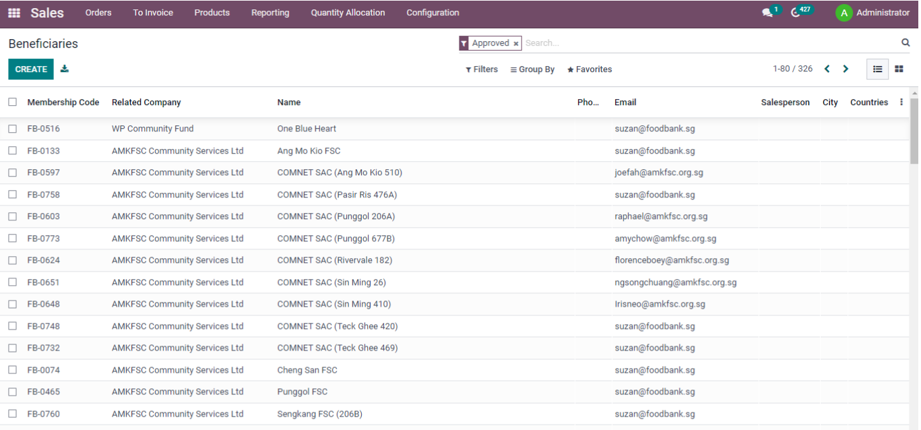Check the FB-0651 row checkbox
The image size is (921, 430).
[x=13, y=282]
